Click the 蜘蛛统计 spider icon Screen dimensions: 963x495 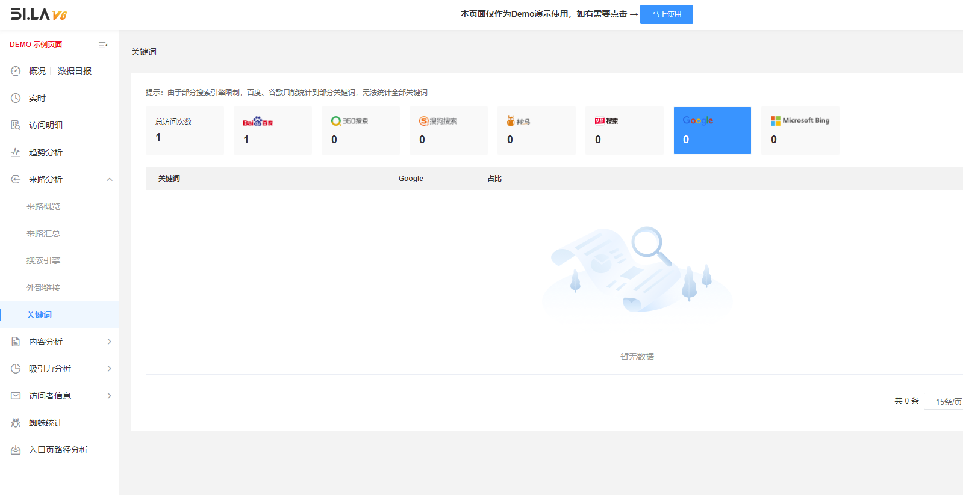coord(16,423)
